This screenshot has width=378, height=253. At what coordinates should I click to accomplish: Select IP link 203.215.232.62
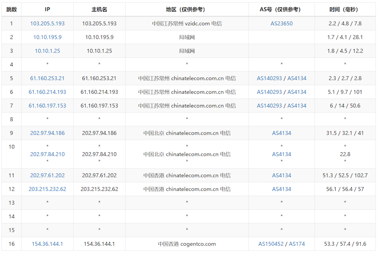coord(47,189)
